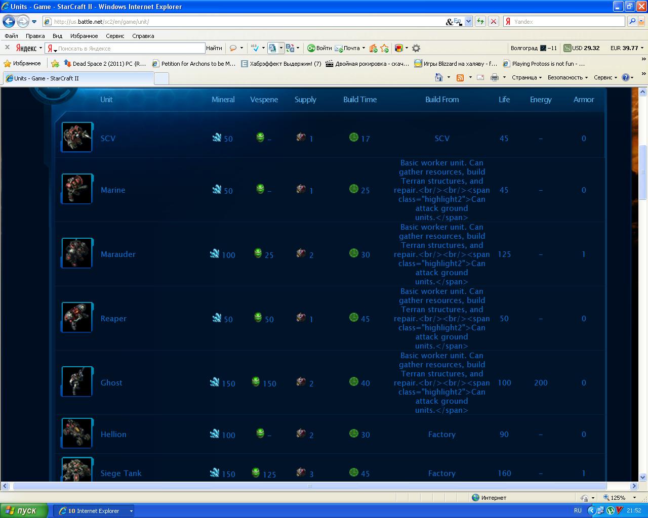Image resolution: width=648 pixels, height=518 pixels.
Task: Click the Hellion unit name link
Action: click(x=113, y=435)
